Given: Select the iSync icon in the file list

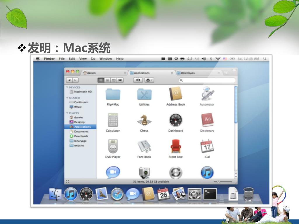Looking at the screenshot, I should [x=175, y=173].
